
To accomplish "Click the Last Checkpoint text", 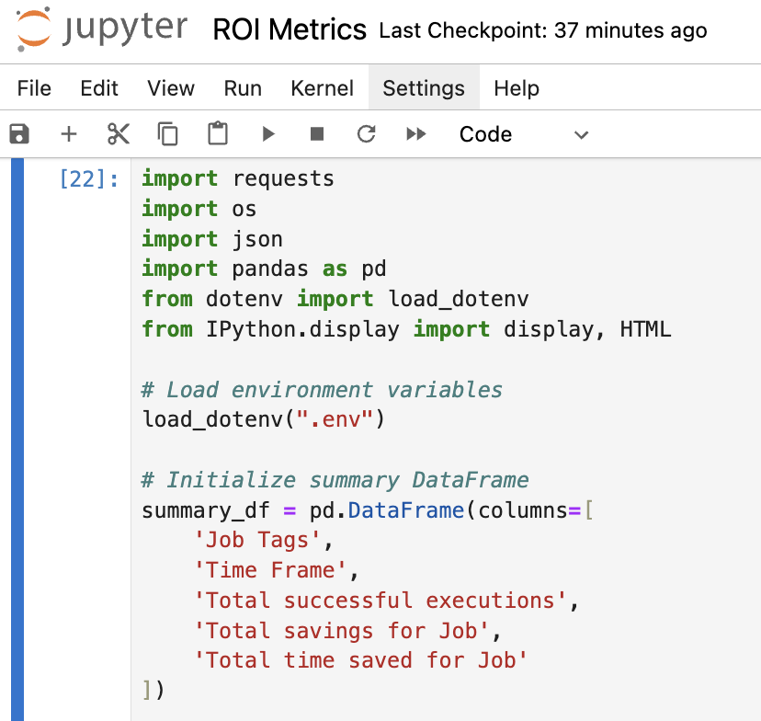I will (x=540, y=30).
